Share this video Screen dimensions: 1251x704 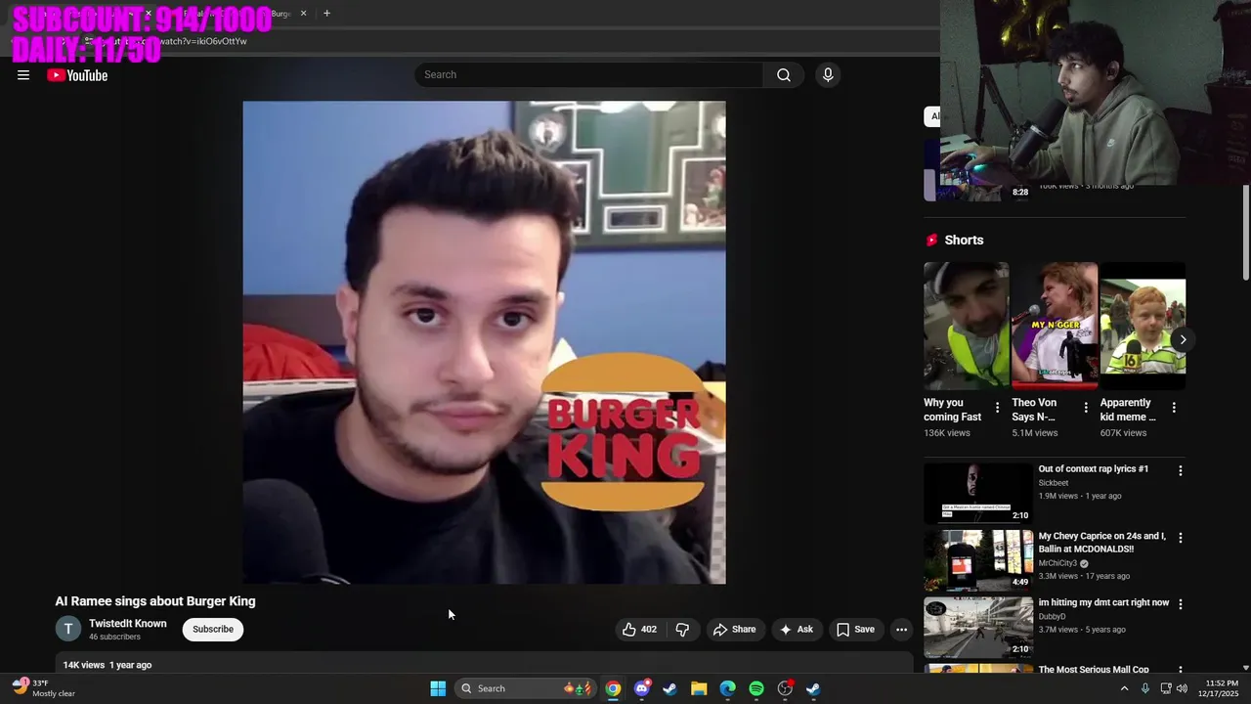coord(734,630)
